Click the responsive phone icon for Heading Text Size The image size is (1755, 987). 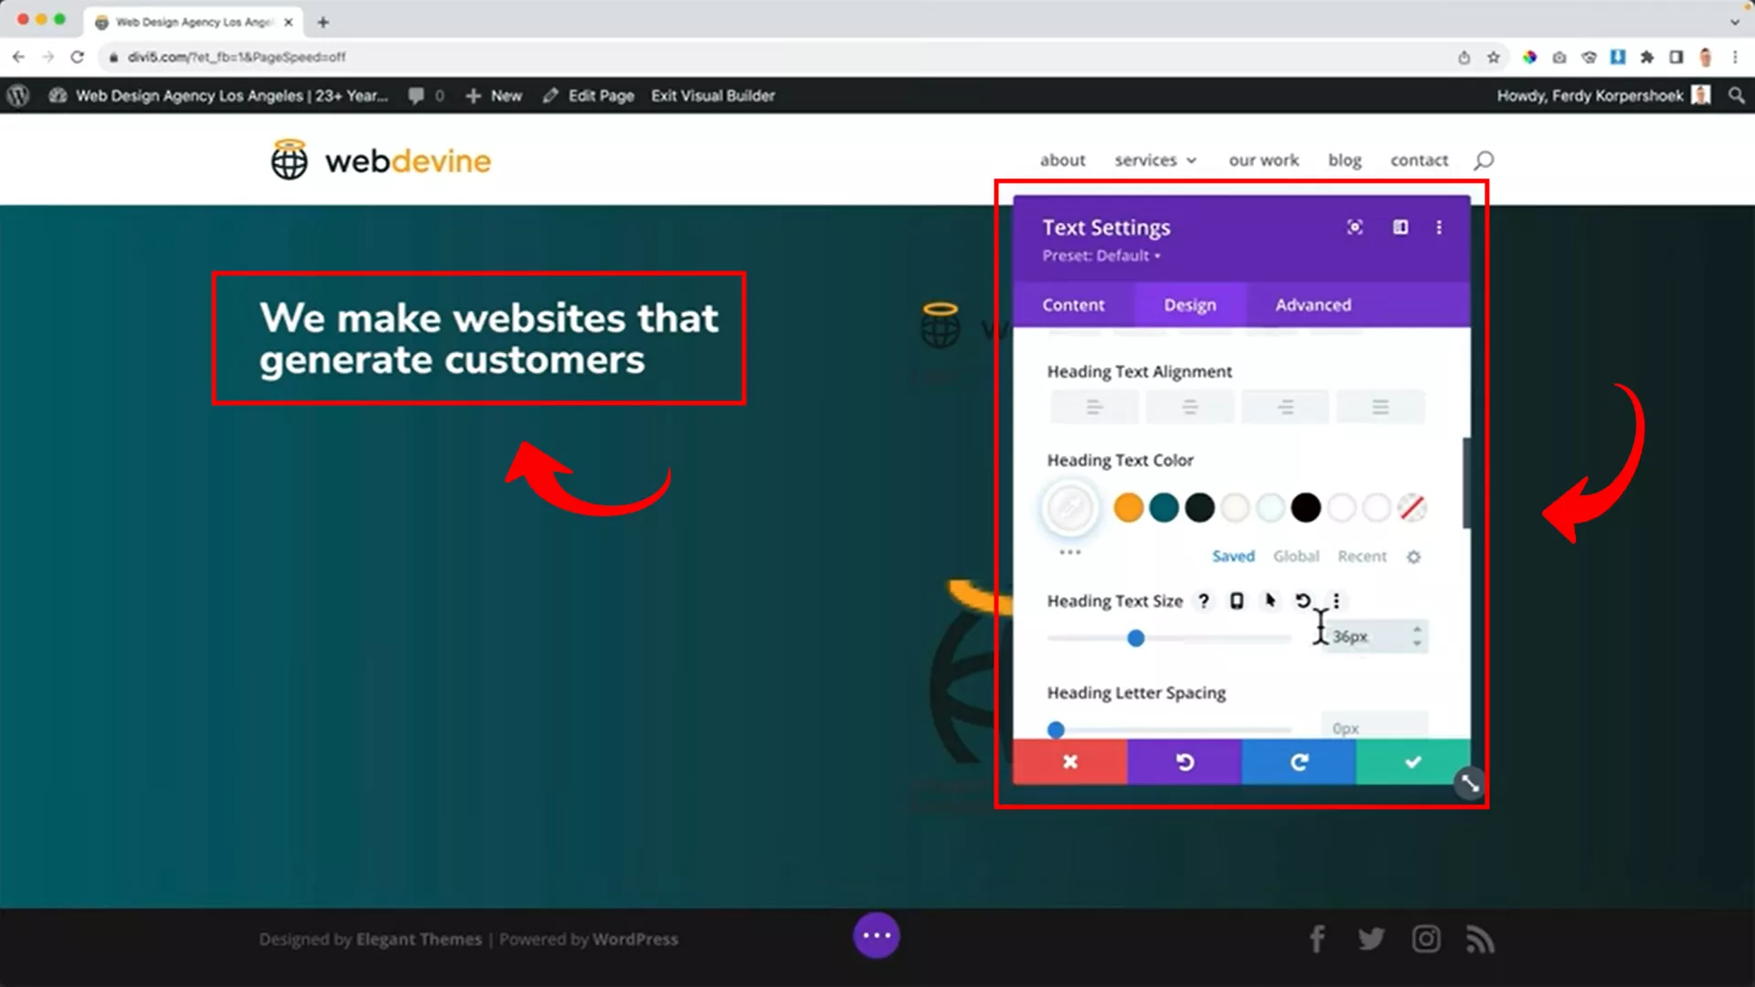[1237, 600]
